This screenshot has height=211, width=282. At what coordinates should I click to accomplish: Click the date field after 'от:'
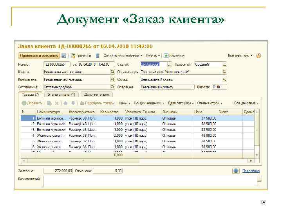(96, 64)
